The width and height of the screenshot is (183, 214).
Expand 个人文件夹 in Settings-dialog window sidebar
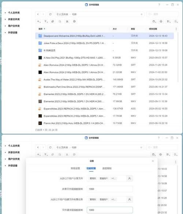[5, 146]
